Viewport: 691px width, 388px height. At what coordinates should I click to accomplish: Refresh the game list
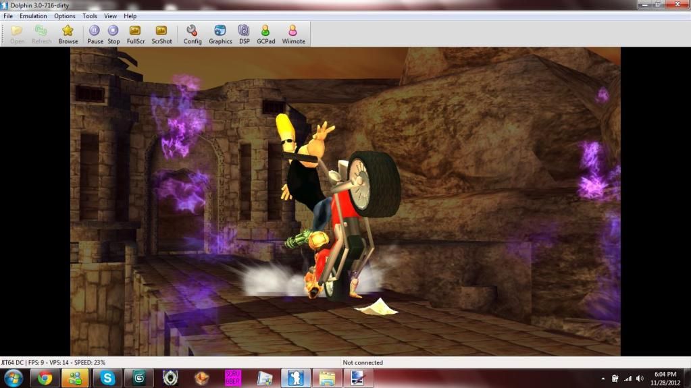41,34
